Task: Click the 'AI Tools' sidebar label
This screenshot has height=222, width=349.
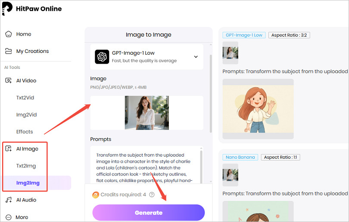Action: pyautogui.click(x=12, y=68)
